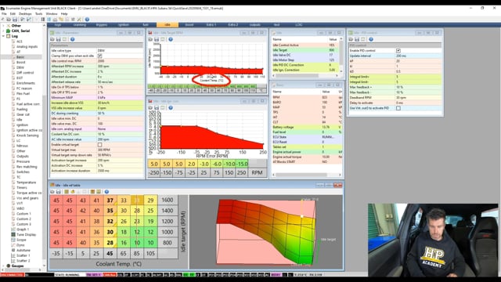The image size is (501, 282).
Task: Click the green CAN, Serial icon
Action: point(9,31)
